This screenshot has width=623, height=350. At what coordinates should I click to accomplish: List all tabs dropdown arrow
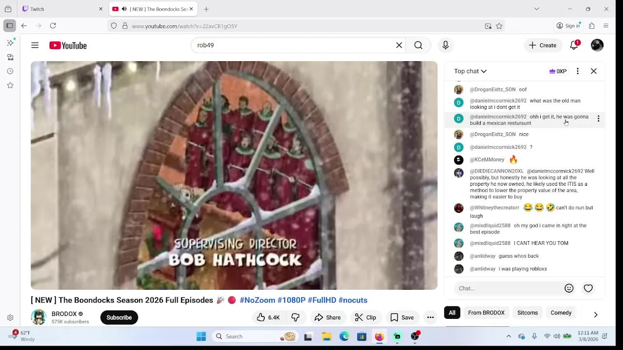(x=536, y=9)
